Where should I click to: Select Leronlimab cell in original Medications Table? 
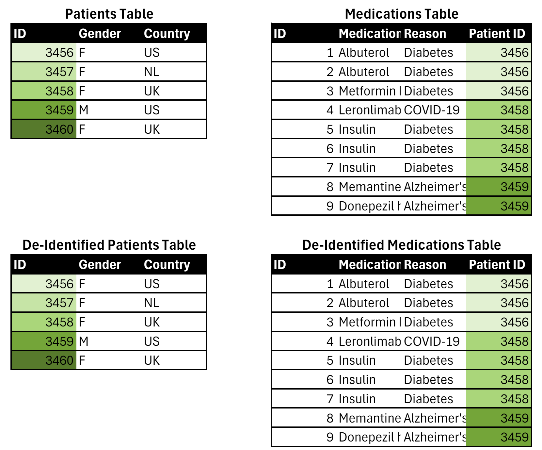coord(369,110)
